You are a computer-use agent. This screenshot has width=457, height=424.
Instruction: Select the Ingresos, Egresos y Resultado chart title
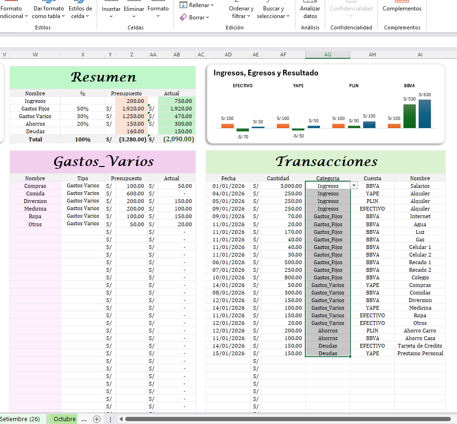(266, 73)
